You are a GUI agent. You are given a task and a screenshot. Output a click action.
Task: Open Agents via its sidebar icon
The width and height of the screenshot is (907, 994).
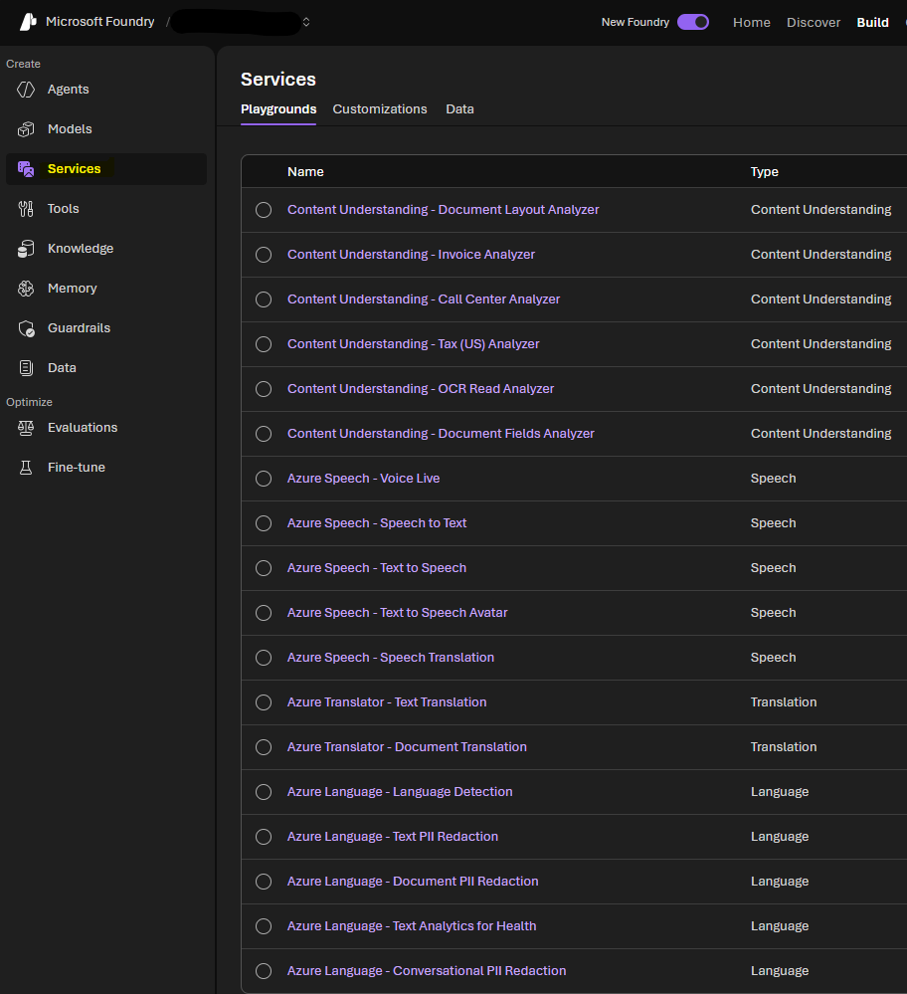[26, 90]
